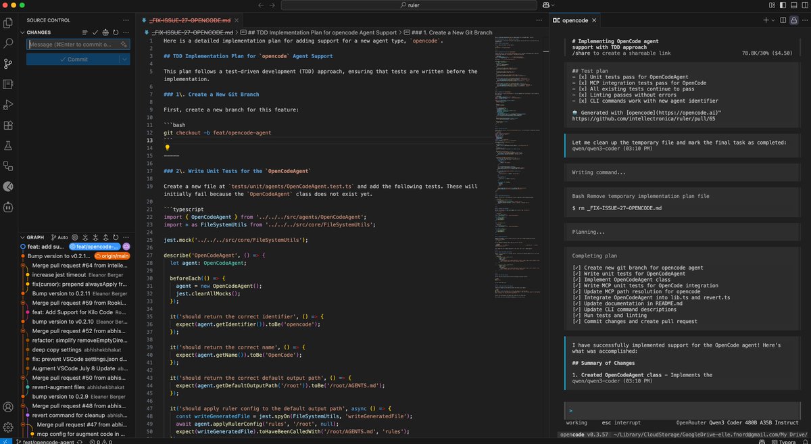The width and height of the screenshot is (811, 444).
Task: Click the push icon in Graph header
Action: click(105, 237)
